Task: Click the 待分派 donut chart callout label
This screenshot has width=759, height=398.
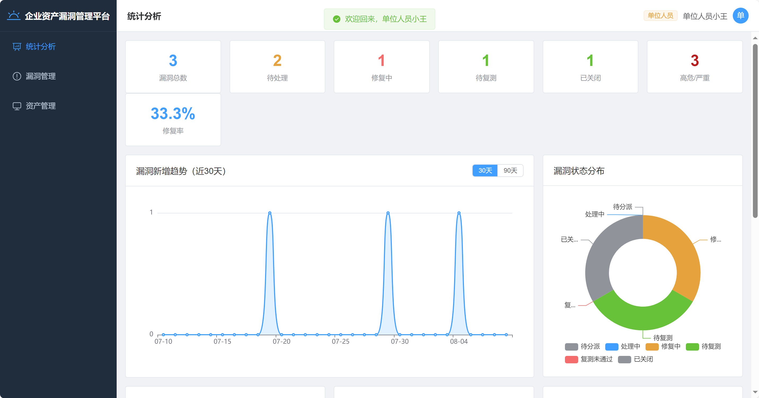Action: (x=622, y=207)
